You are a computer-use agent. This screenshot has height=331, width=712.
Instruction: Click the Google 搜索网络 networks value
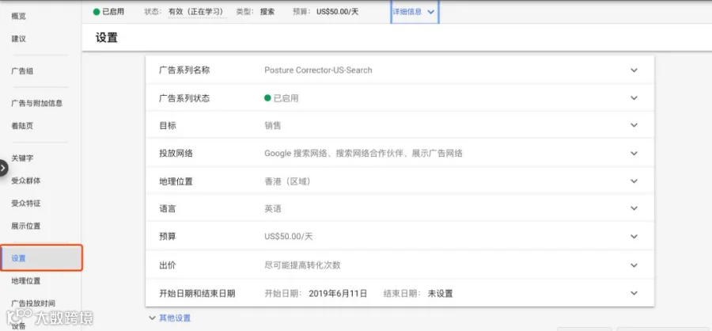[363, 153]
